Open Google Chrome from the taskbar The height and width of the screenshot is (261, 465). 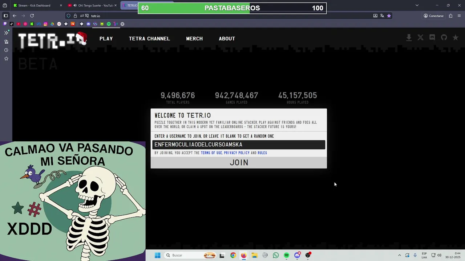[x=233, y=255]
